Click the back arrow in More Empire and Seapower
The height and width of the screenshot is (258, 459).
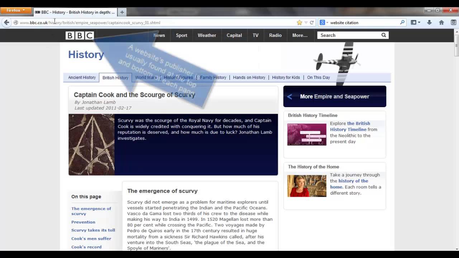tap(289, 96)
